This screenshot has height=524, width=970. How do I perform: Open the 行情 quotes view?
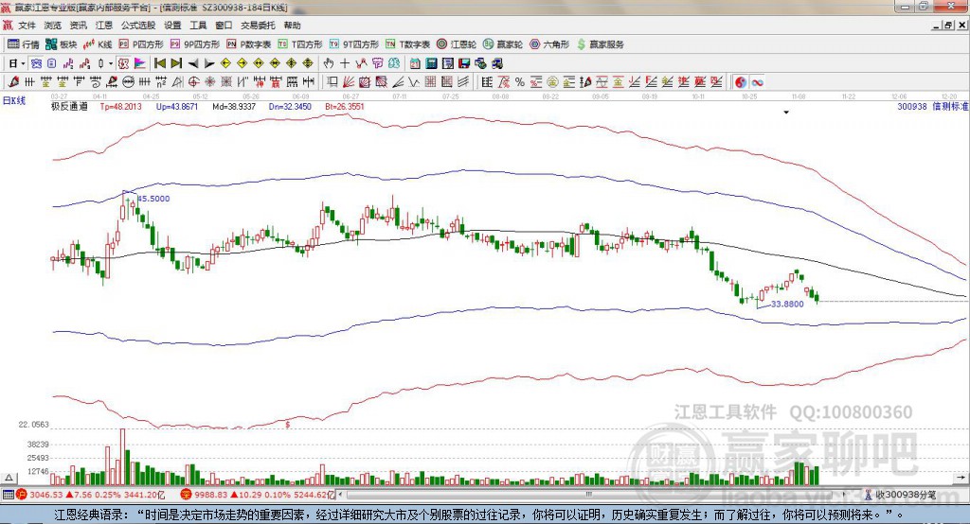(24, 44)
